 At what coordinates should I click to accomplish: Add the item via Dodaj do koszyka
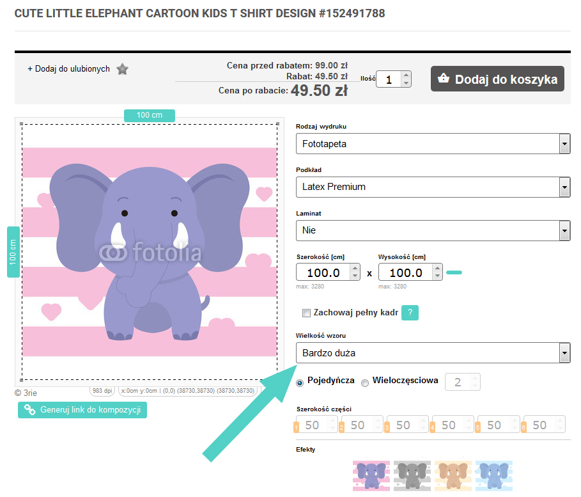(x=497, y=79)
